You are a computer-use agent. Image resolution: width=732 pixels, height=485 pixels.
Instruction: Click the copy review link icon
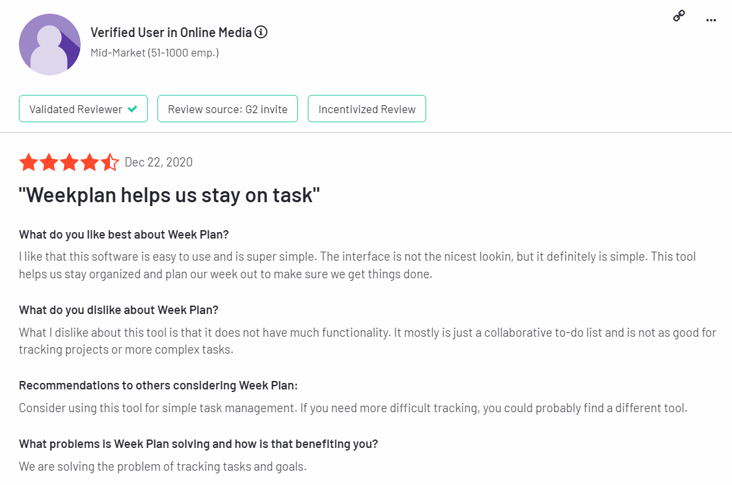click(x=679, y=16)
